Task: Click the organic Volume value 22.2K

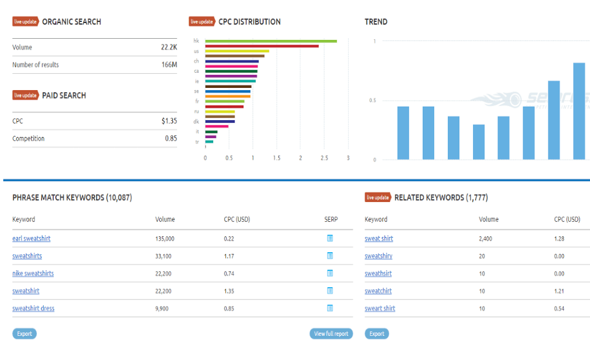Action: (169, 48)
